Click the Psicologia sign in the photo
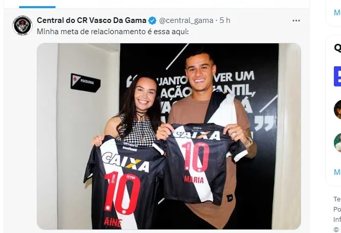The height and width of the screenshot is (233, 341). pyautogui.click(x=85, y=83)
